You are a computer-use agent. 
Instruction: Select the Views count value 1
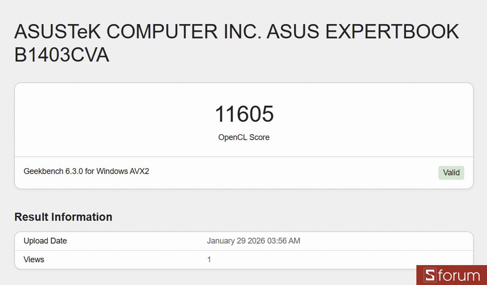(209, 259)
